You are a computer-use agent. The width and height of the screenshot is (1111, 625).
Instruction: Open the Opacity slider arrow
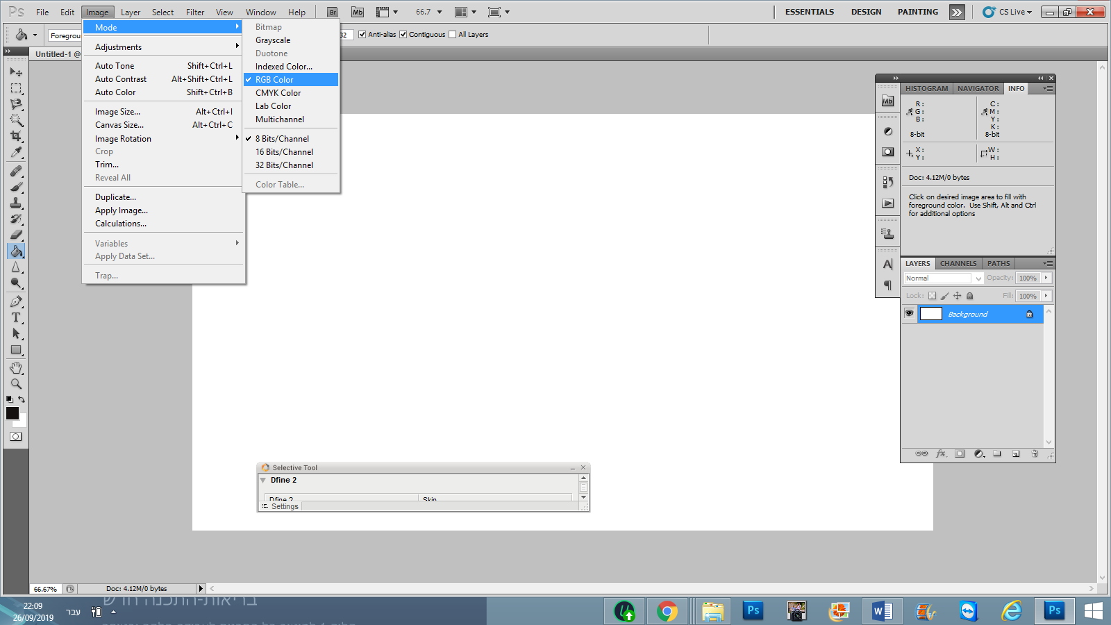(1046, 278)
